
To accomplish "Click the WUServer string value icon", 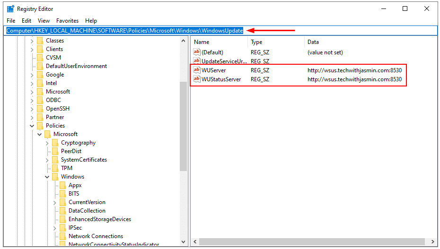I will coord(197,70).
